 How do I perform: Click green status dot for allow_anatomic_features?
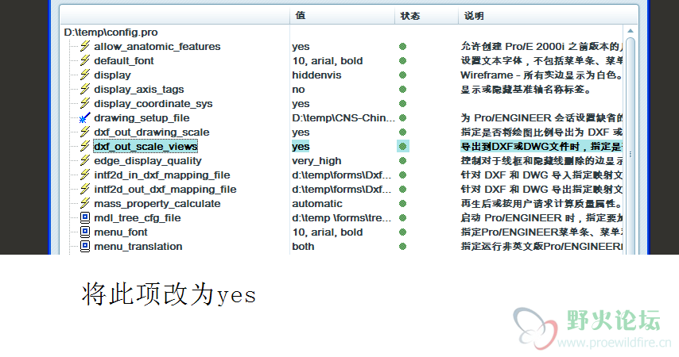click(403, 46)
